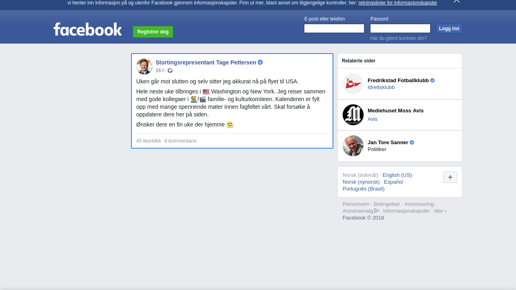Click the public globe privacy icon

[x=170, y=70]
